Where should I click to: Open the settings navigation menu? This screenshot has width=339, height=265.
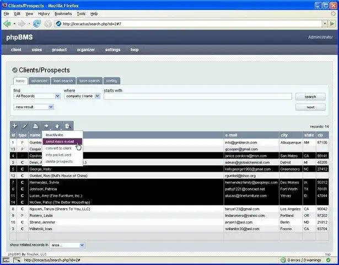click(x=112, y=50)
